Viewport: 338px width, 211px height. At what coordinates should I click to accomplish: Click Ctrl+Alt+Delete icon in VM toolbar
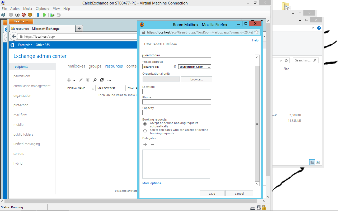(x=3, y=15)
